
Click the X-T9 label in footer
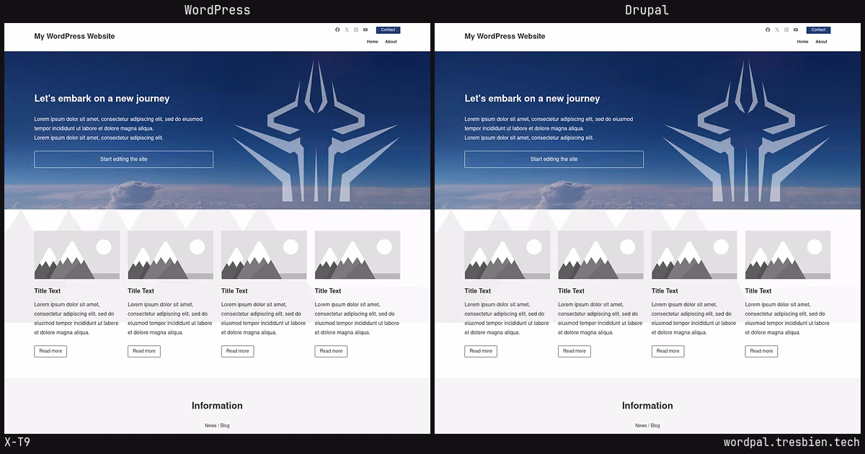point(17,442)
